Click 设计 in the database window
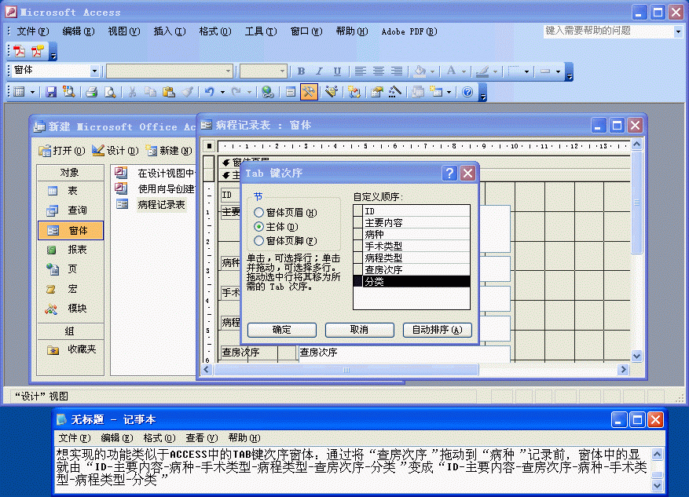This screenshot has height=497, width=689. click(x=115, y=151)
